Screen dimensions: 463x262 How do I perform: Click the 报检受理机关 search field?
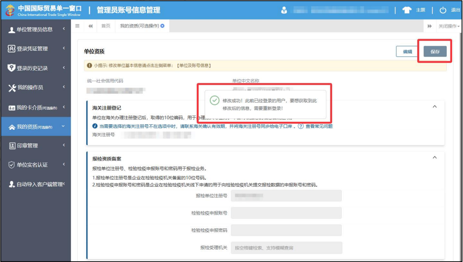pyautogui.click(x=286, y=248)
